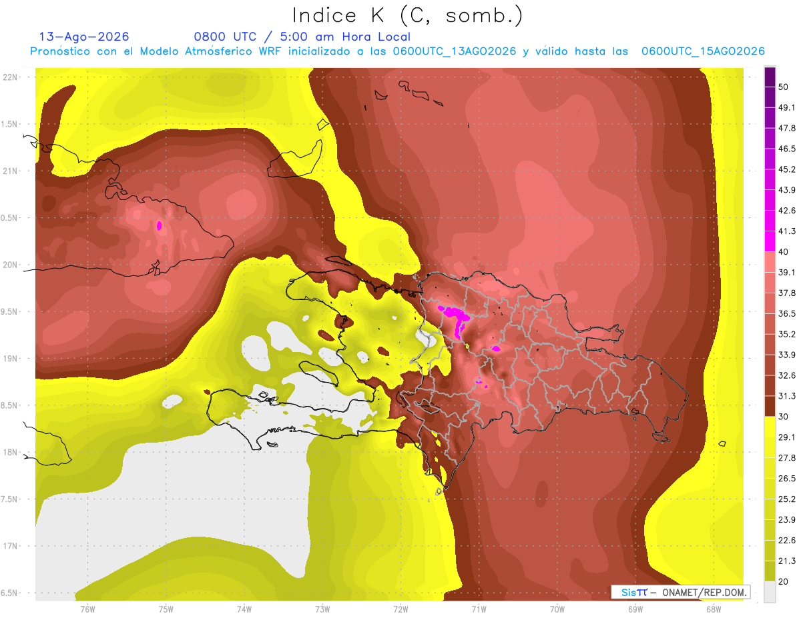Click the legend value "50"
This screenshot has width=801, height=618.
pyautogui.click(x=784, y=87)
